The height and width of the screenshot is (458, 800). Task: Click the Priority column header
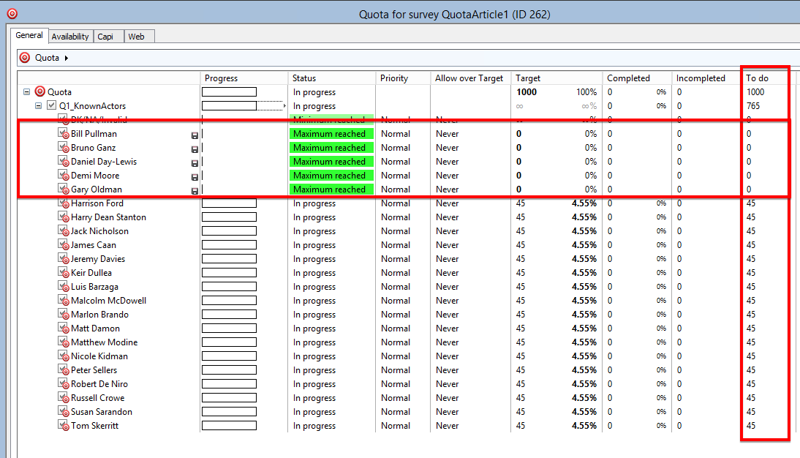[403, 78]
